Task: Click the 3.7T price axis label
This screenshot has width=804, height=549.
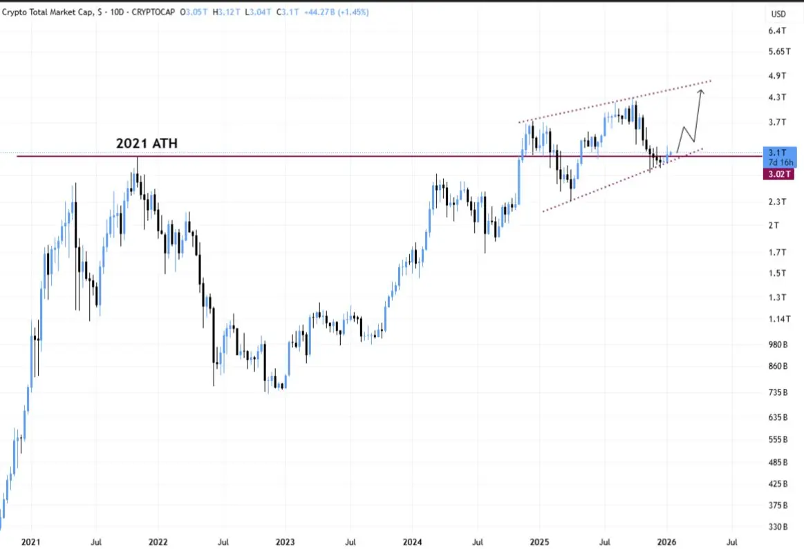Action: point(777,122)
